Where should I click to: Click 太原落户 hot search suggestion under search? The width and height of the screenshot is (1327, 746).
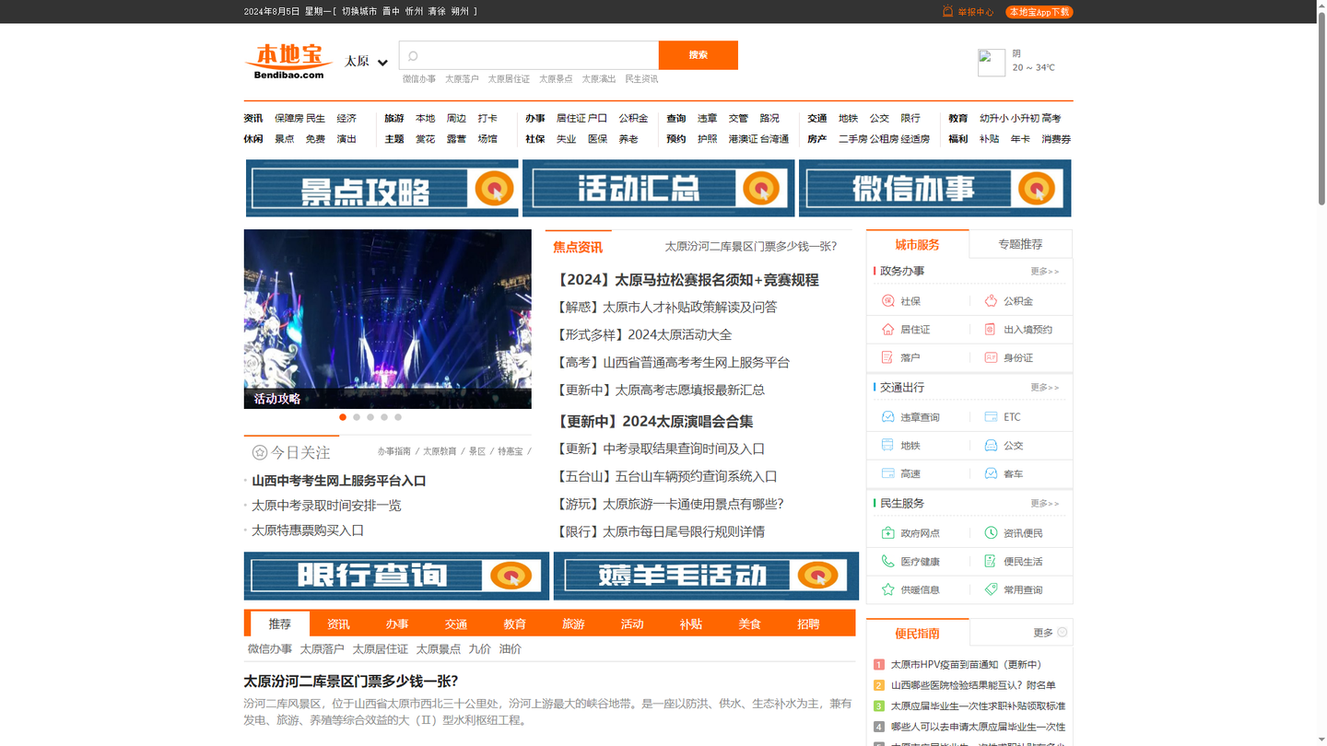(462, 79)
